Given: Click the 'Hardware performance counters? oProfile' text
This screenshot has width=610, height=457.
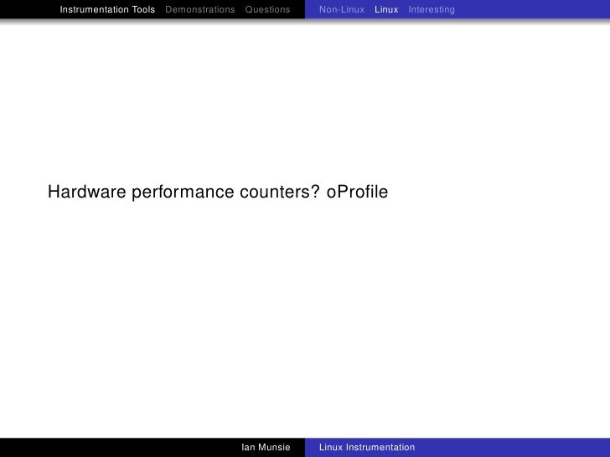Looking at the screenshot, I should (x=218, y=192).
